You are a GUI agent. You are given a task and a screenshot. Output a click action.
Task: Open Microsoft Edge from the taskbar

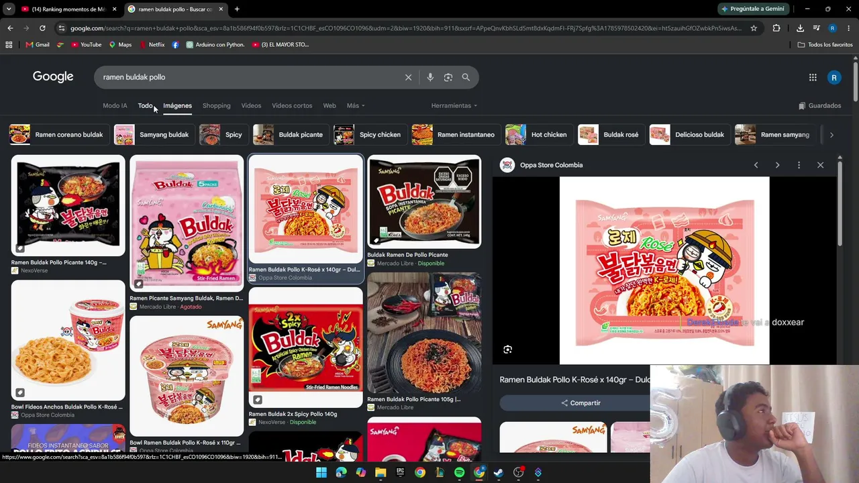pyautogui.click(x=341, y=473)
